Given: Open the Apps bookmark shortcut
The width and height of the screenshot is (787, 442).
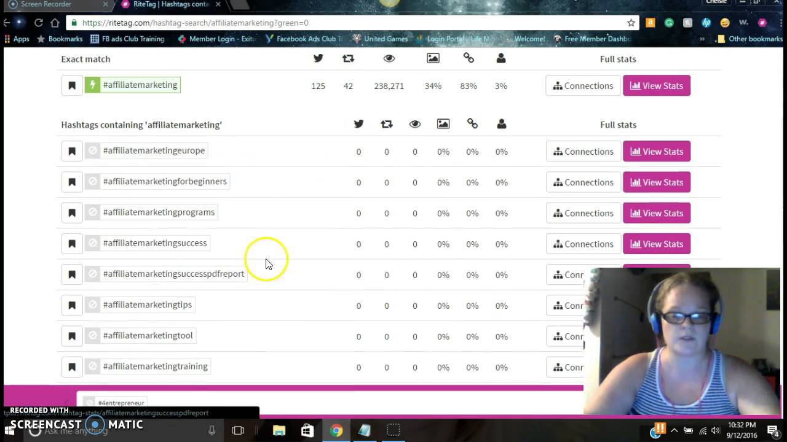Looking at the screenshot, I should pyautogui.click(x=17, y=39).
